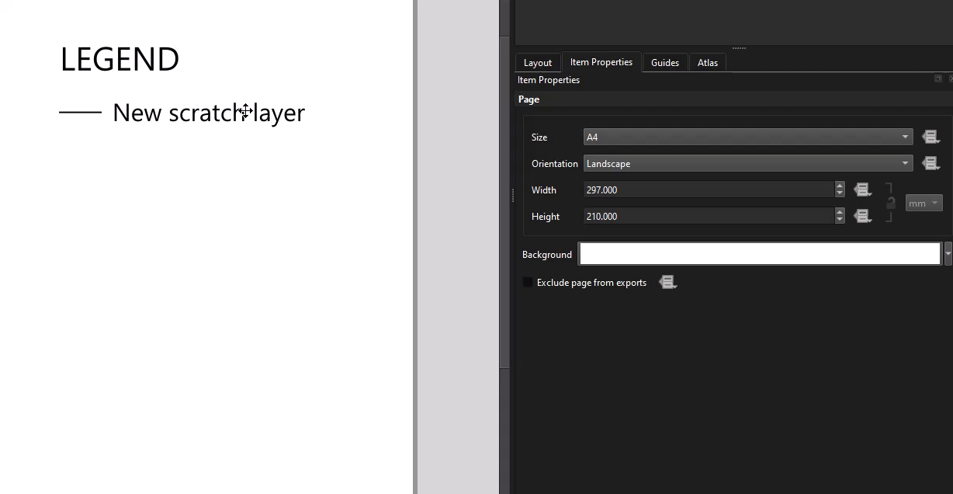953x494 pixels.
Task: Click data-defined override icon for Orientation
Action: [930, 164]
